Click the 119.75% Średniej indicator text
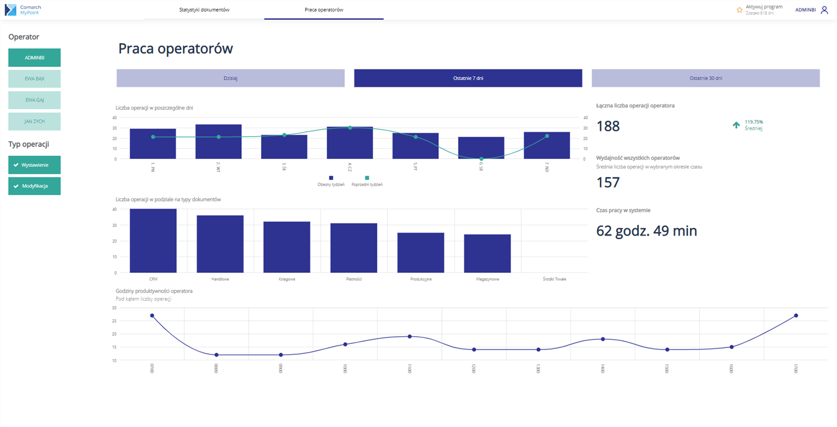This screenshot has width=837, height=427. [x=754, y=125]
